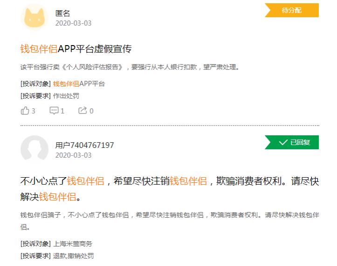The width and height of the screenshot is (337, 266).
Task: Click complaint demand 作出处罚
Action: (66, 96)
